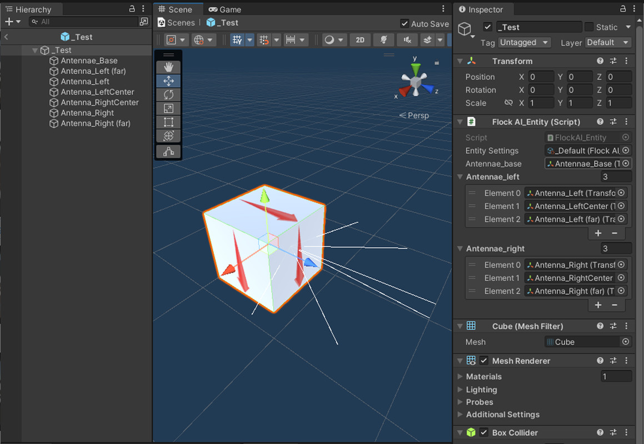Open the Static dropdown arrow

[x=628, y=27]
